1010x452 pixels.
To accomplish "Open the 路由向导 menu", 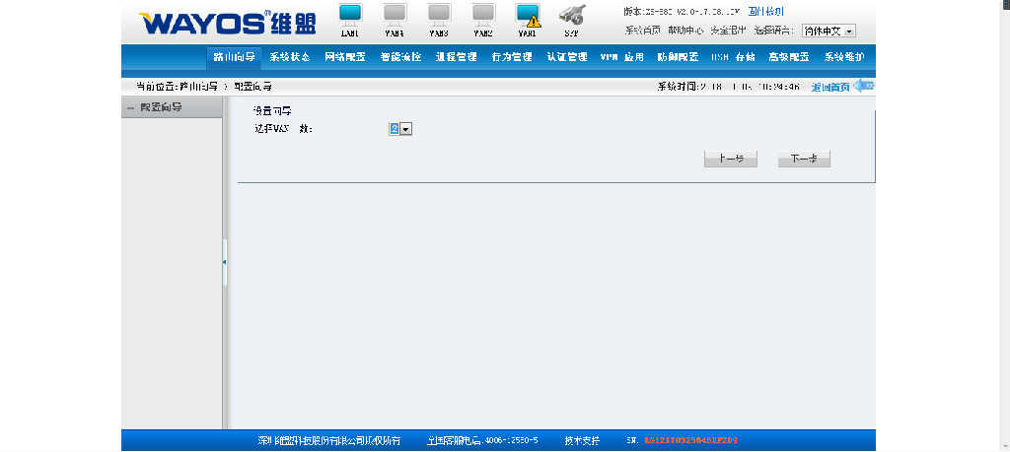I will point(235,57).
